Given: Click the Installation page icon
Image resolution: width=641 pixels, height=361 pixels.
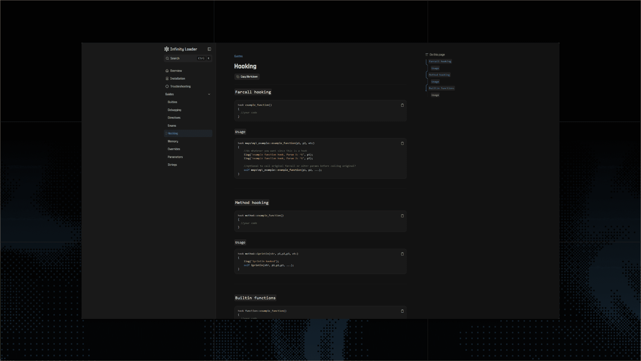Looking at the screenshot, I should point(167,79).
